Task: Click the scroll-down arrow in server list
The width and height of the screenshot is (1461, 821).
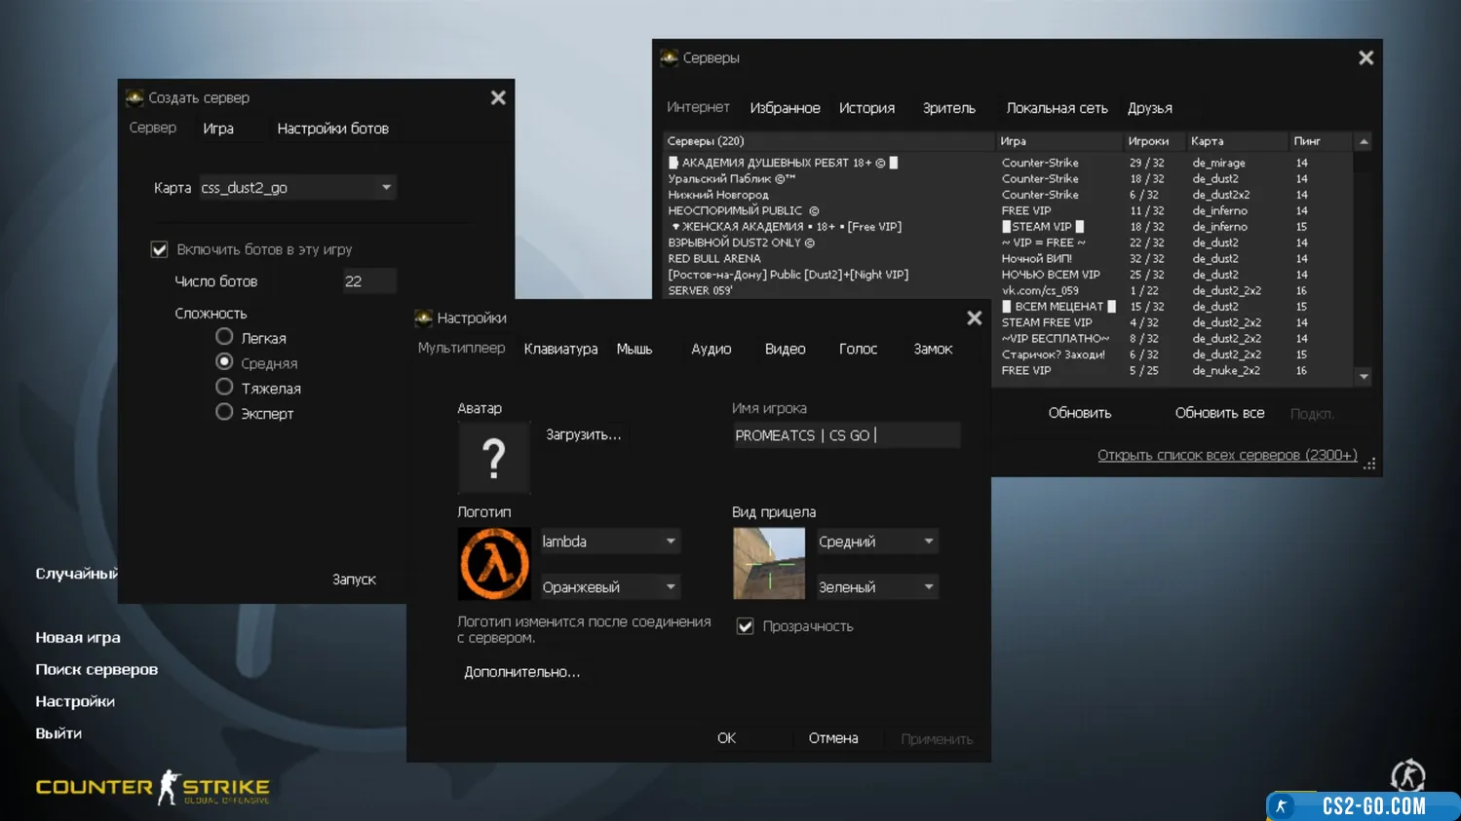Action: pyautogui.click(x=1364, y=376)
